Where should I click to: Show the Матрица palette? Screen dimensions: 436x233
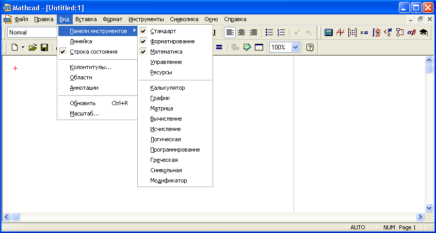[175, 108]
